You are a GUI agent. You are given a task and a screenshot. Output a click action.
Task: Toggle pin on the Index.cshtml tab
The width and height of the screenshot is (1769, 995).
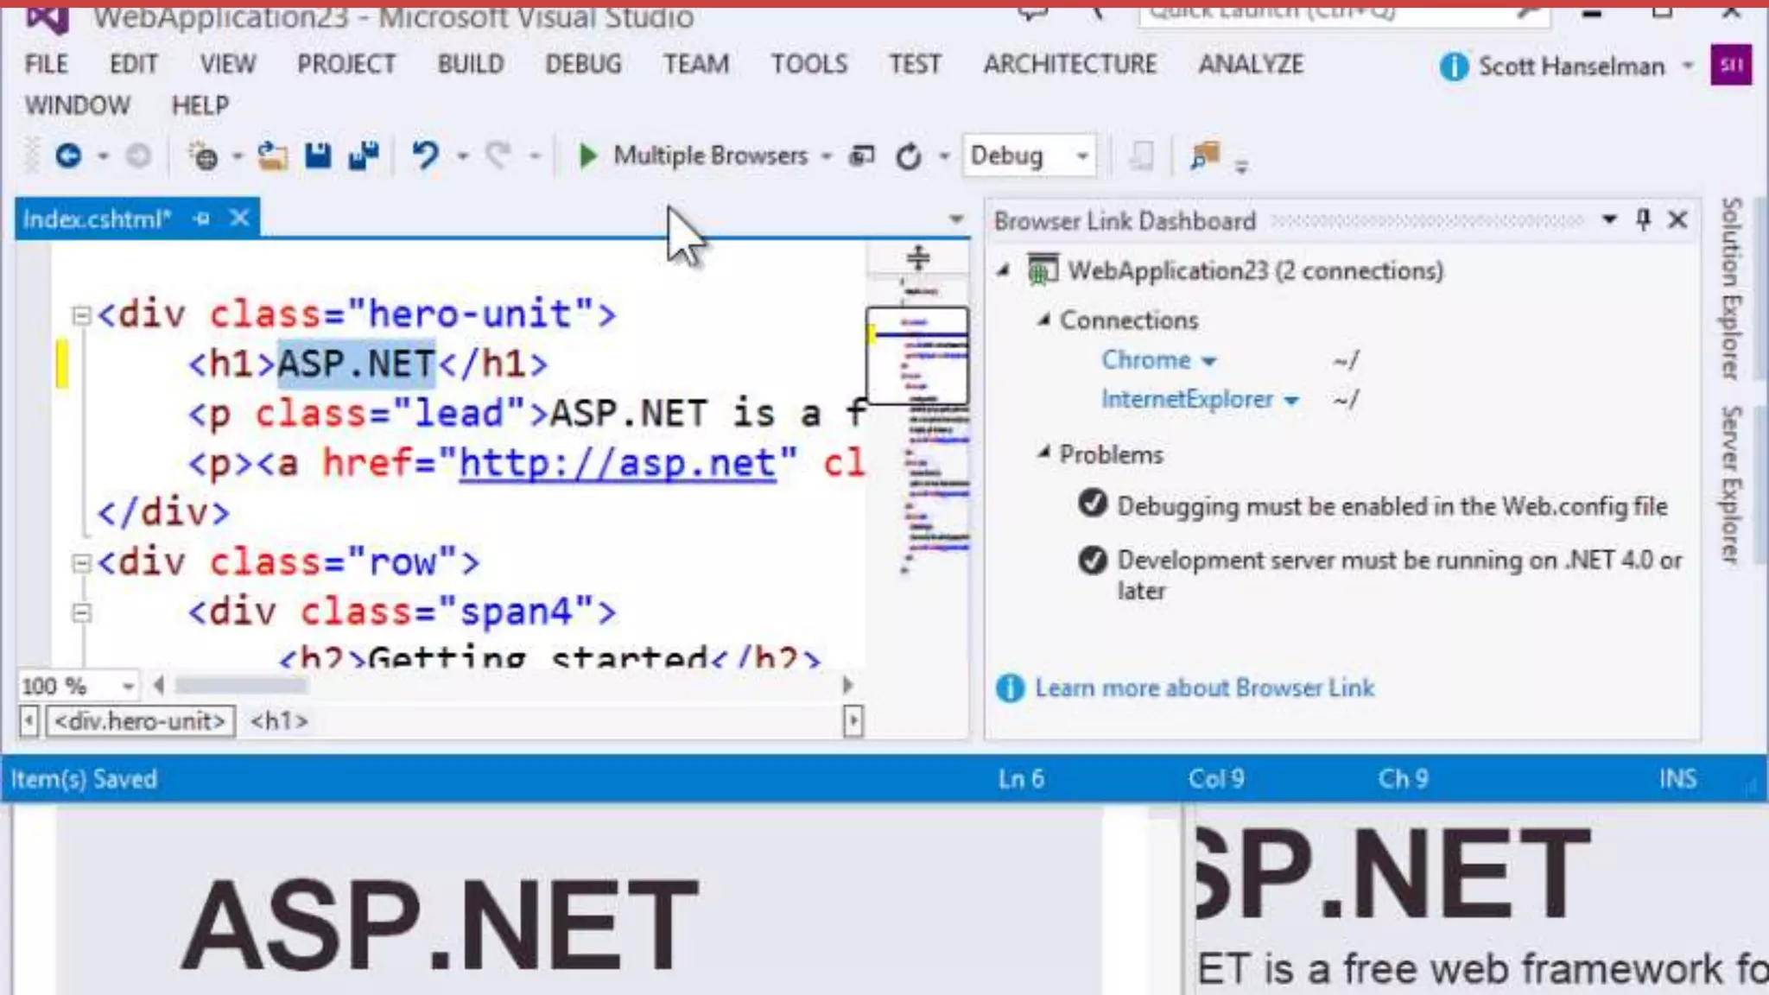(202, 219)
